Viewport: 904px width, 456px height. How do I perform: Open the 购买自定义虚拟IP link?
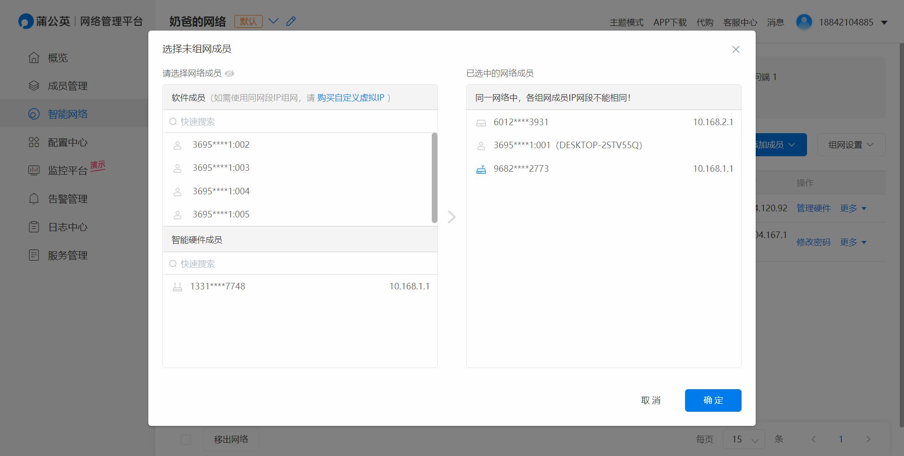(x=351, y=98)
